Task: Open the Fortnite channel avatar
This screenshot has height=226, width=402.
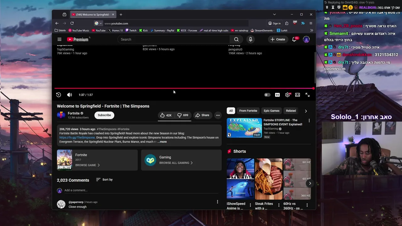Action: click(x=61, y=115)
